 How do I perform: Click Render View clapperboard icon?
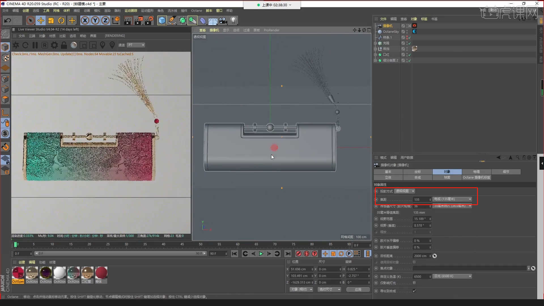click(128, 20)
